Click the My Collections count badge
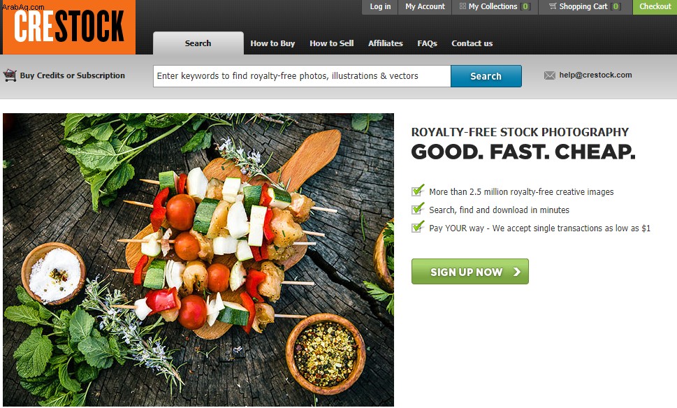Screen dimensions: 677x408 (525, 6)
